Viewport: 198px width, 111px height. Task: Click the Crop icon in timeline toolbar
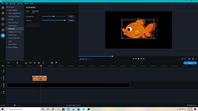click(35, 63)
